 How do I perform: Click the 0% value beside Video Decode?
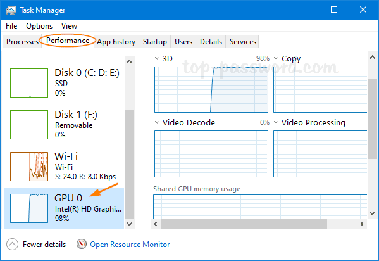264,122
